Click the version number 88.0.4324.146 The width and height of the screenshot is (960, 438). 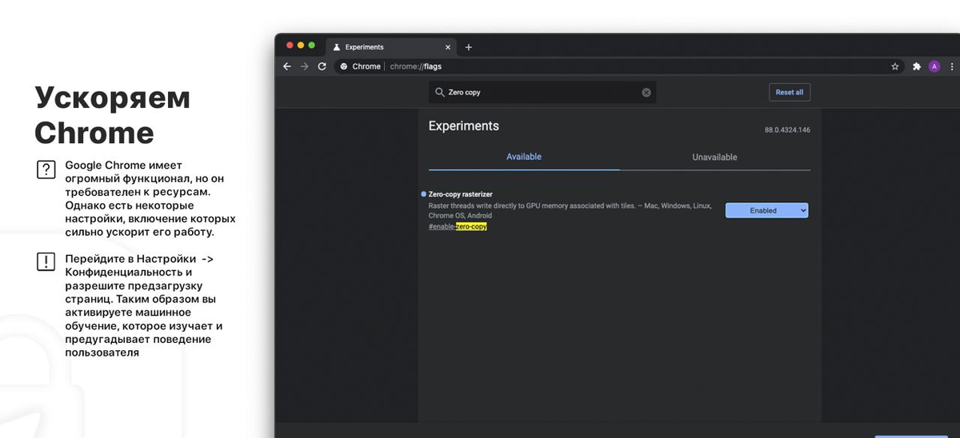coord(787,129)
